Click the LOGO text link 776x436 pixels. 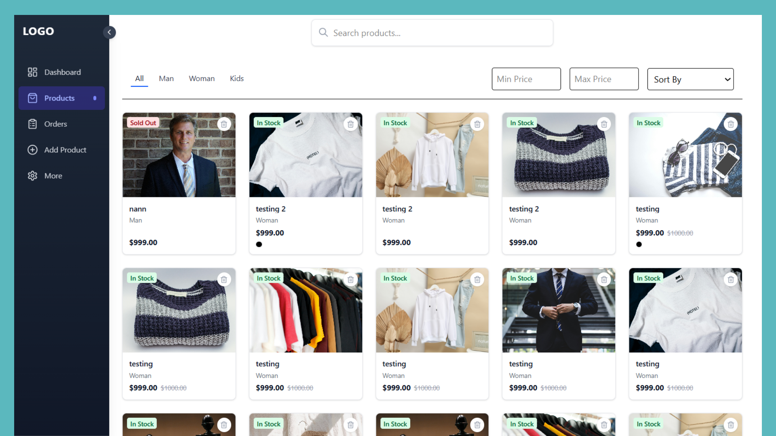38,31
